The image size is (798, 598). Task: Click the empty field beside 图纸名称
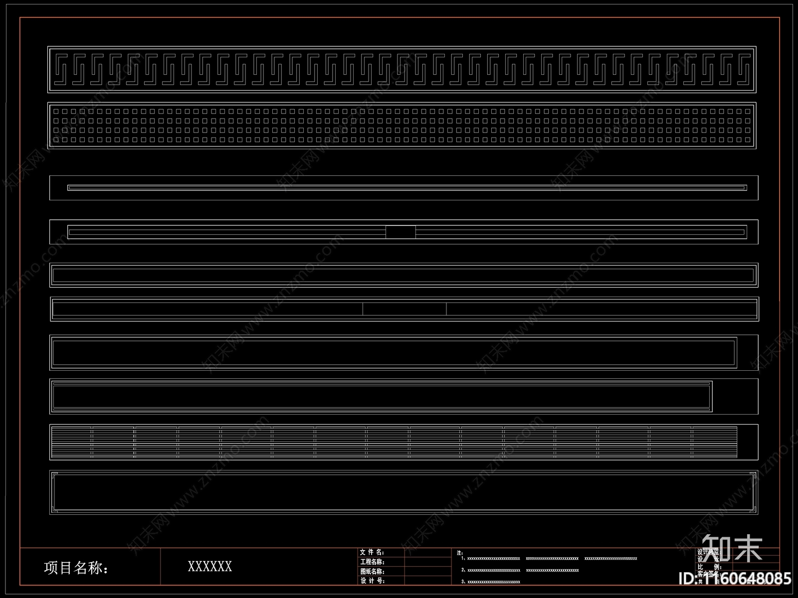pyautogui.click(x=429, y=571)
